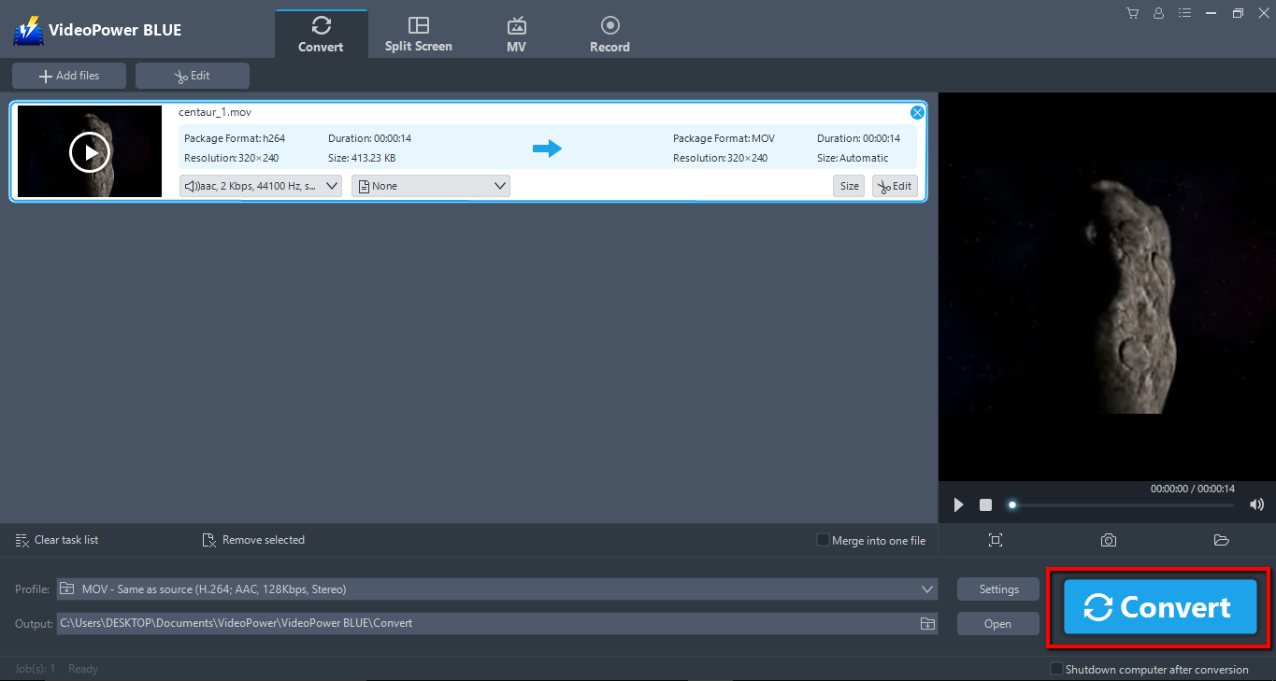Open the Edit tool from the top toolbar
Viewport: 1276px width, 681px height.
click(193, 76)
